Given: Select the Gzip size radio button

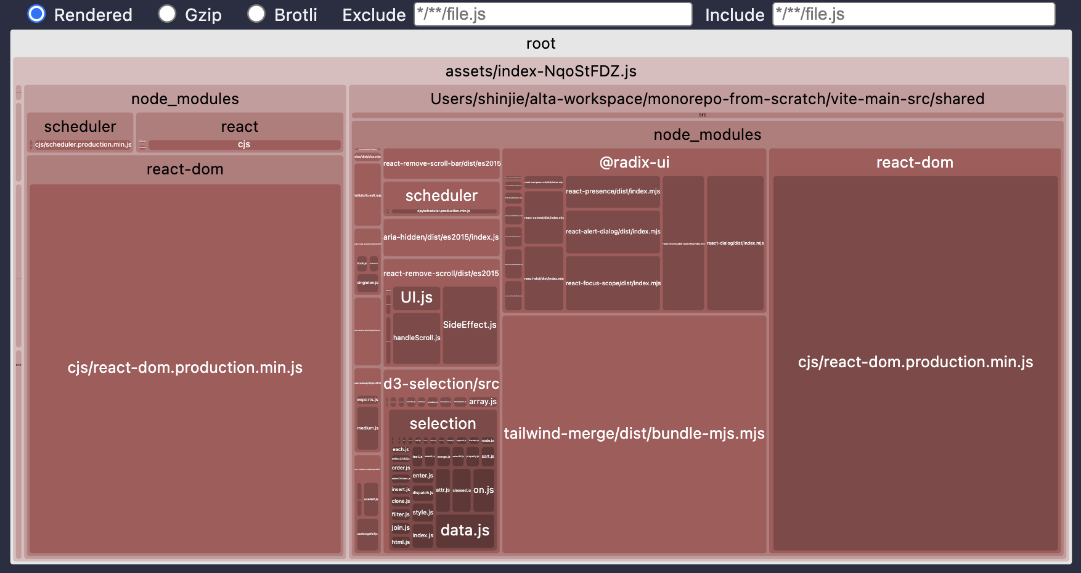Looking at the screenshot, I should 167,14.
